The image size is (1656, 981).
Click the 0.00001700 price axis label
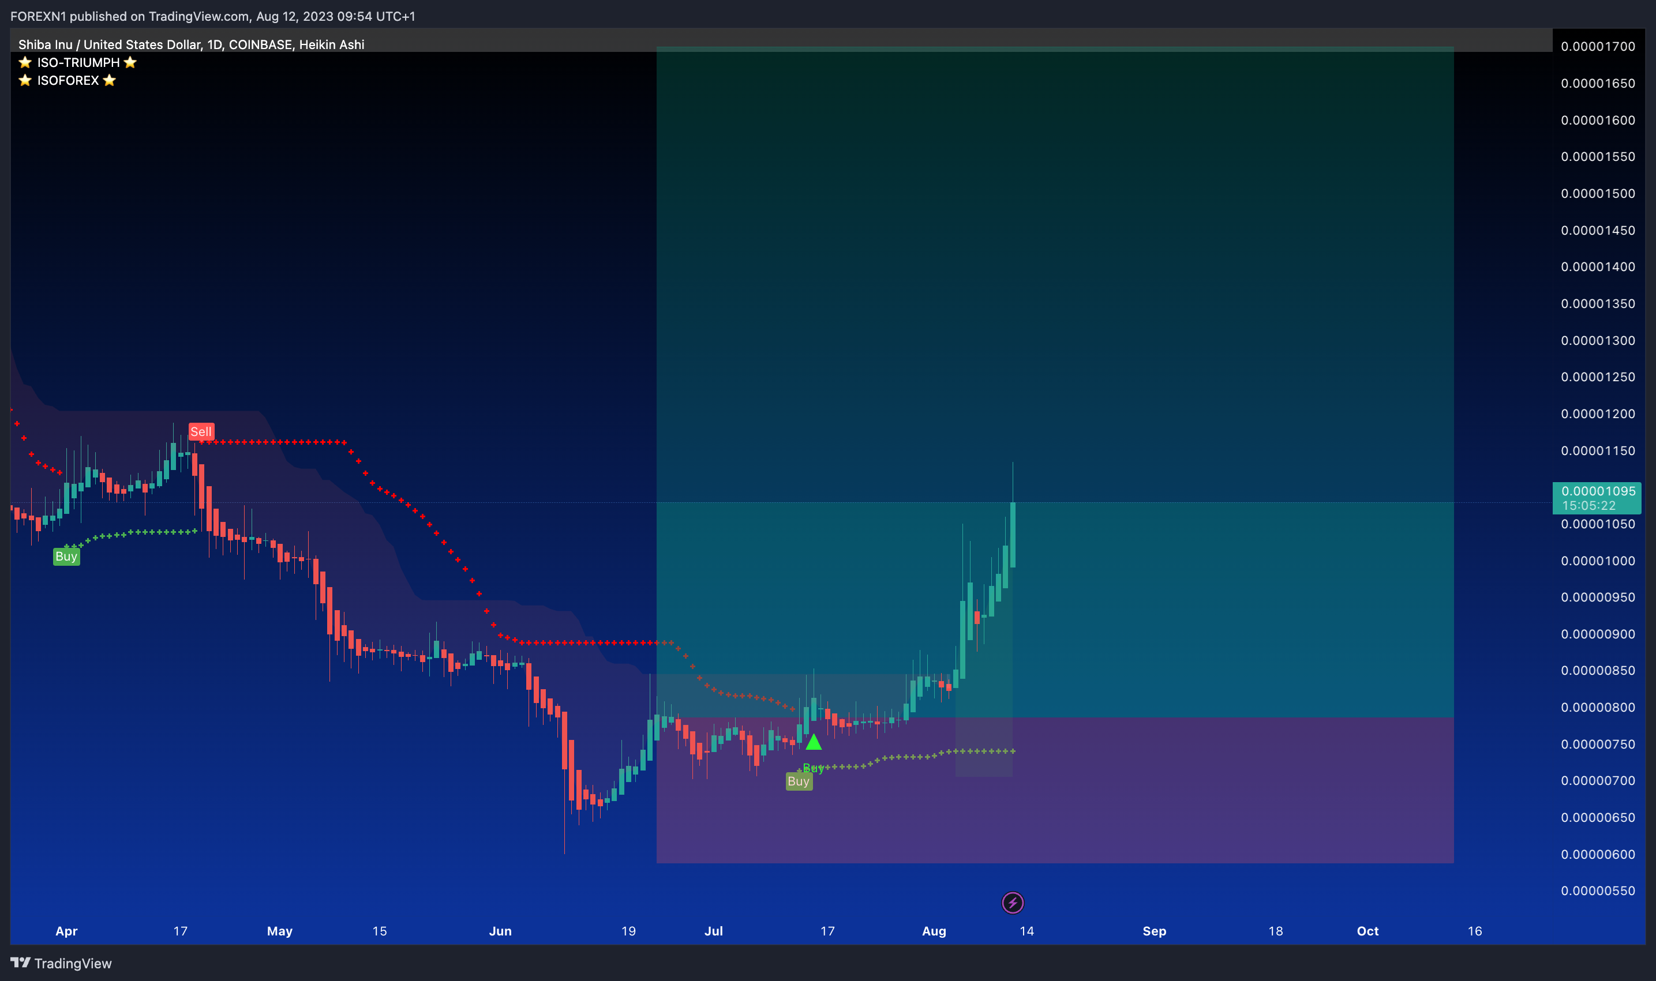pos(1598,46)
